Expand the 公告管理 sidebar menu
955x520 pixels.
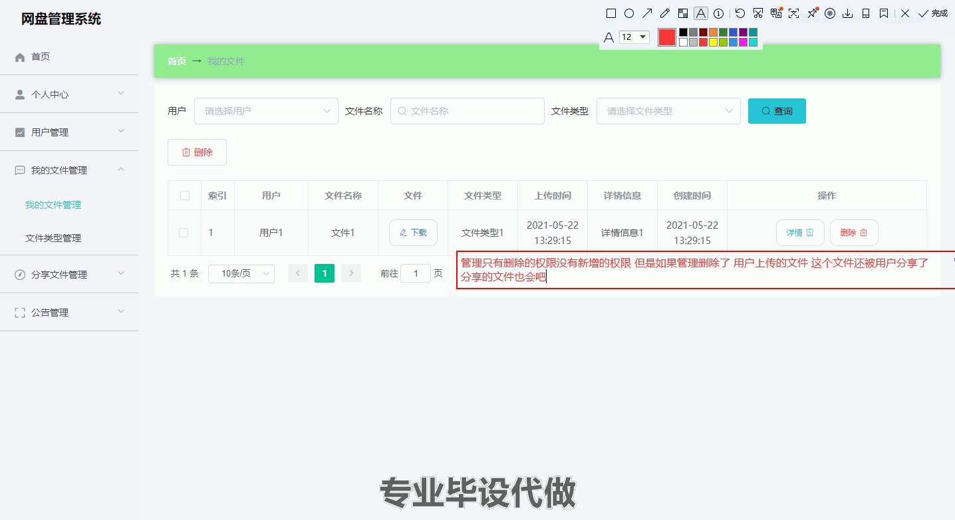69,313
